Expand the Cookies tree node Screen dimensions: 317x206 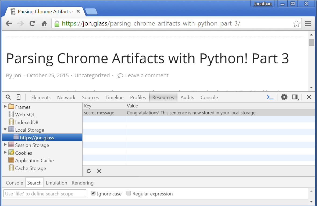pyautogui.click(x=5, y=152)
